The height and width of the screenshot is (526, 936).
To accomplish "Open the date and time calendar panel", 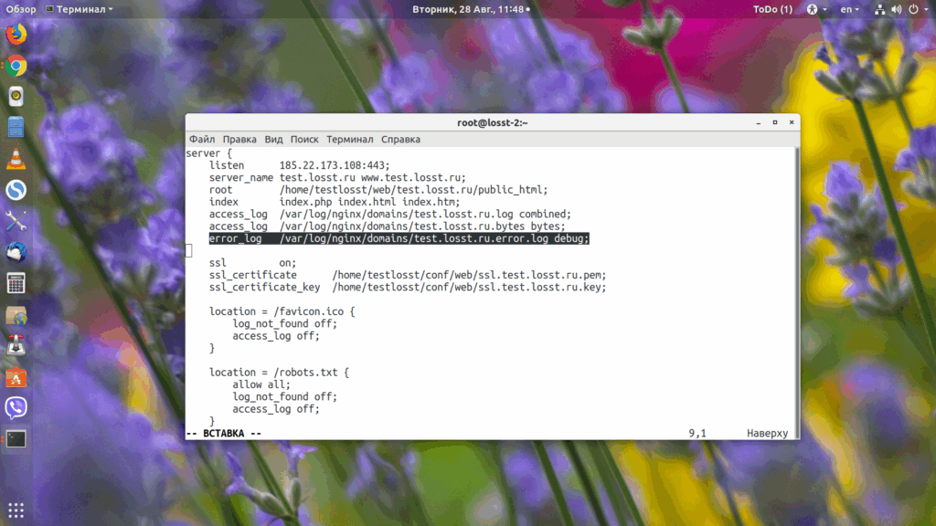I will [x=471, y=9].
